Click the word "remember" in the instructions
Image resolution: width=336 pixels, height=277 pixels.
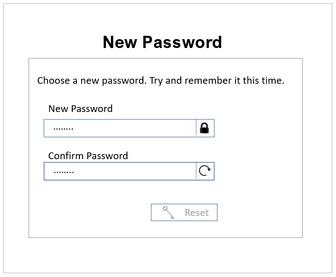click(208, 80)
